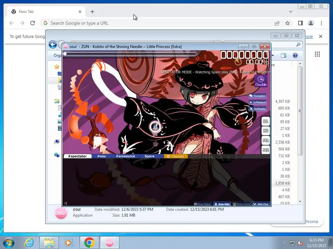
Task: Open the Discussion button in osu!
Action: point(258,96)
